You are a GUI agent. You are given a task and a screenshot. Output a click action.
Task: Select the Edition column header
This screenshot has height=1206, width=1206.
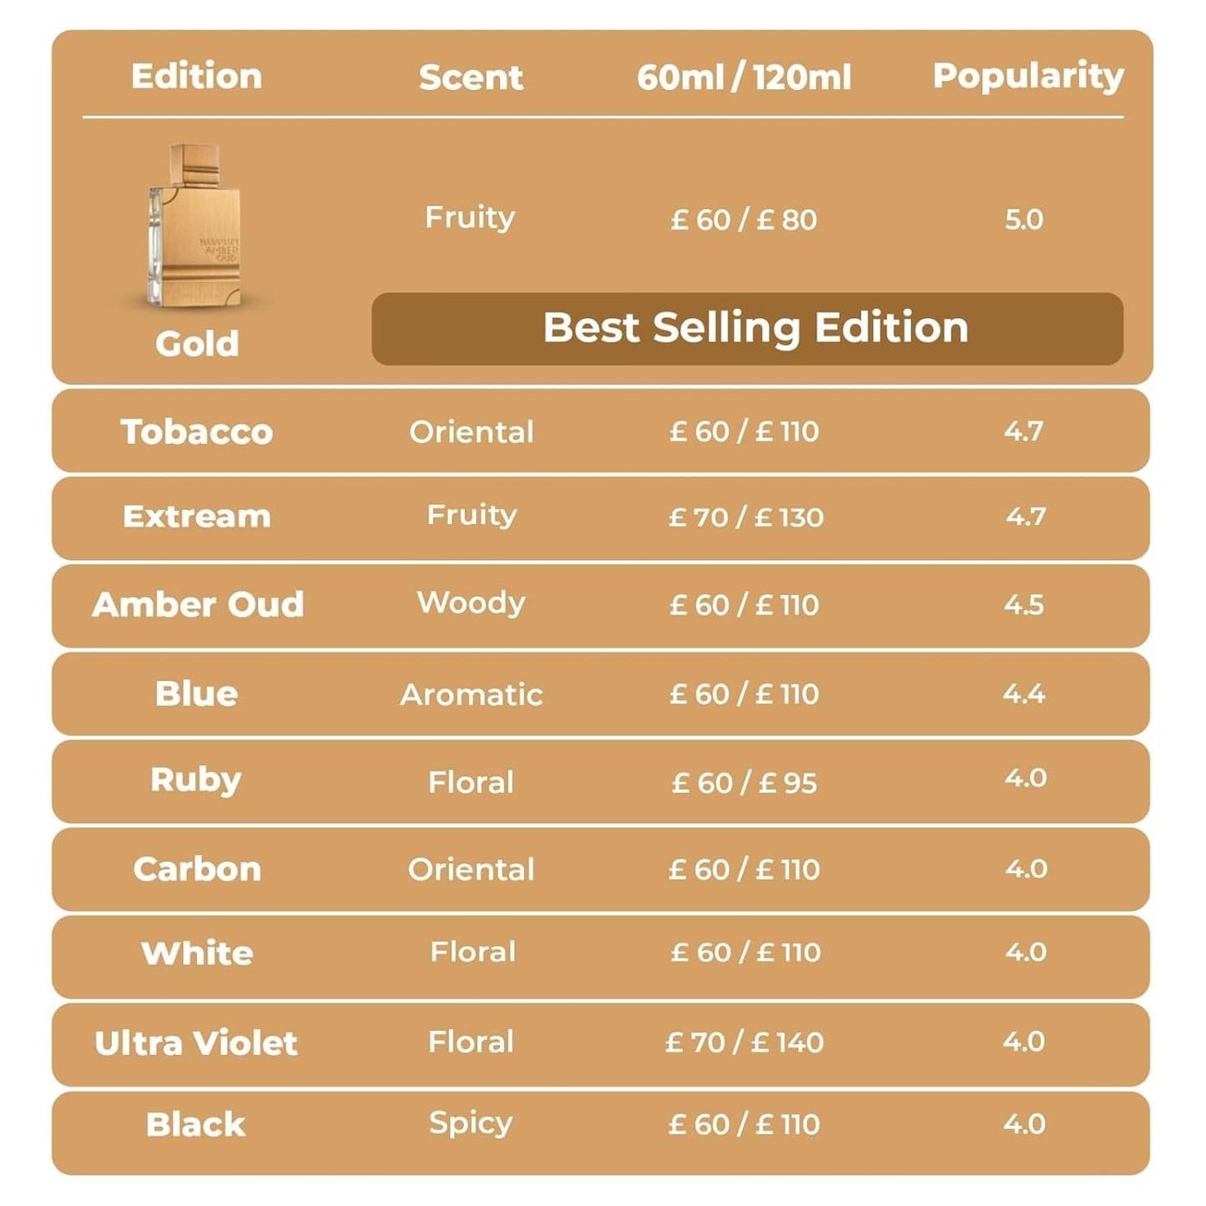coord(197,76)
